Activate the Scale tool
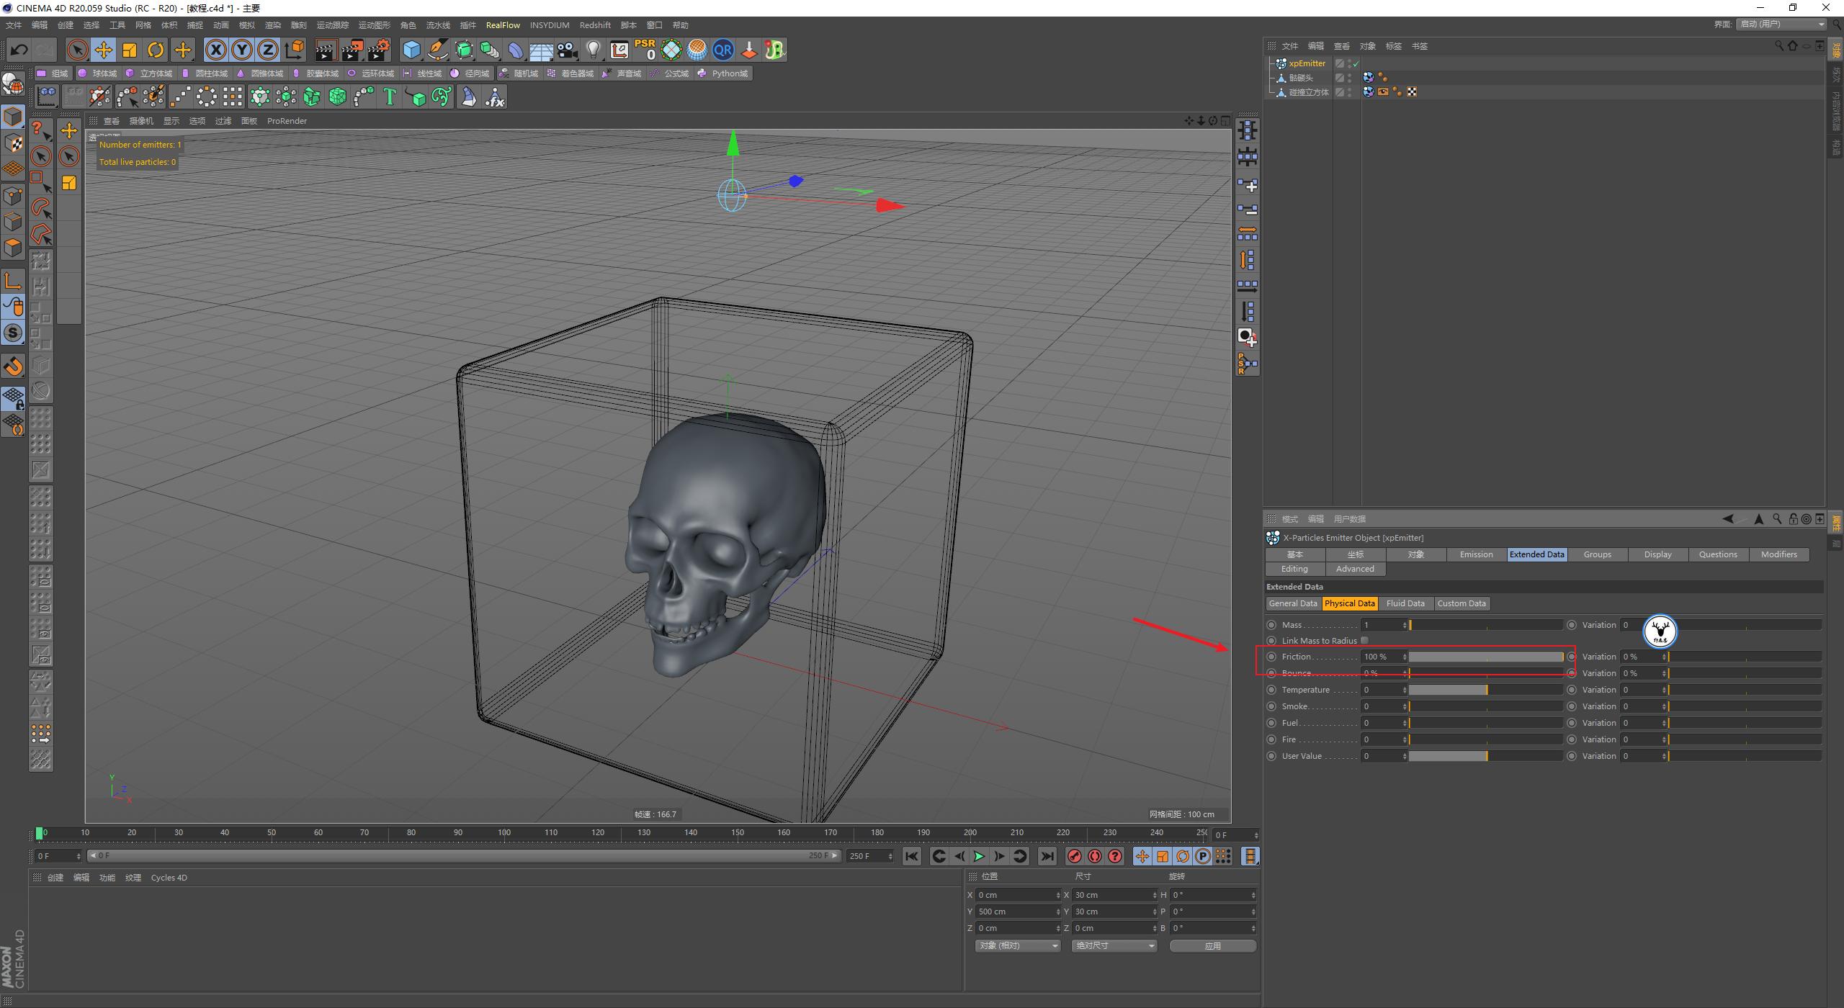 coord(129,50)
